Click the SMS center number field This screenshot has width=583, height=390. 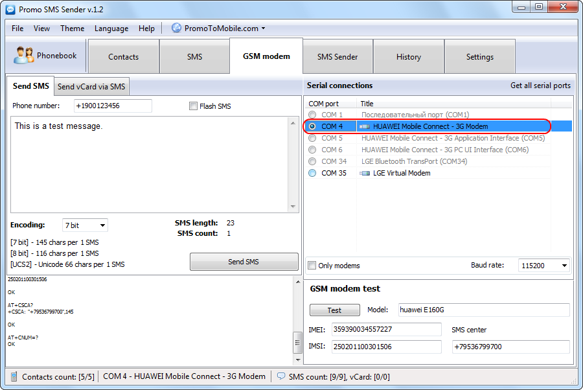(511, 347)
